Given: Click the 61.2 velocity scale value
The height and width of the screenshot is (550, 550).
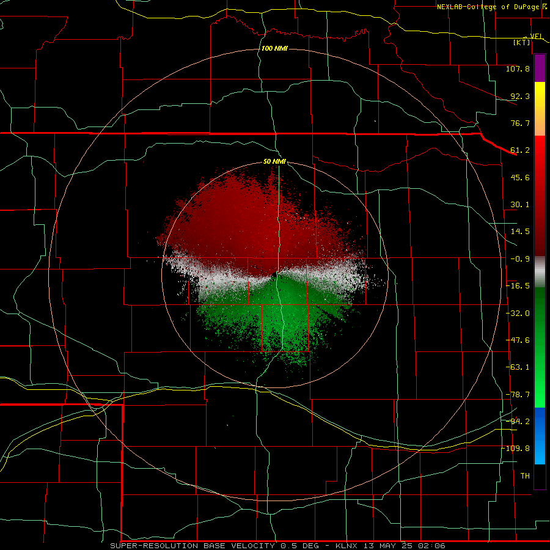Looking at the screenshot, I should point(520,150).
